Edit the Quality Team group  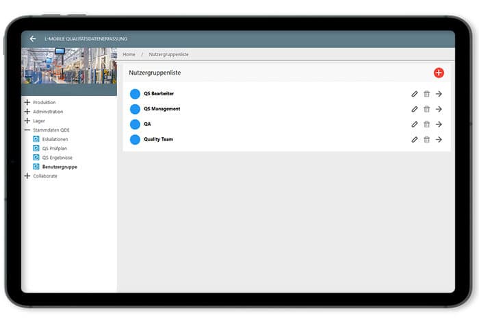click(415, 139)
